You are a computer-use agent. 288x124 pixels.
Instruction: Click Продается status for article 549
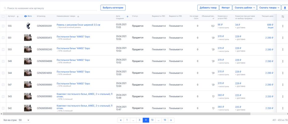138,61
